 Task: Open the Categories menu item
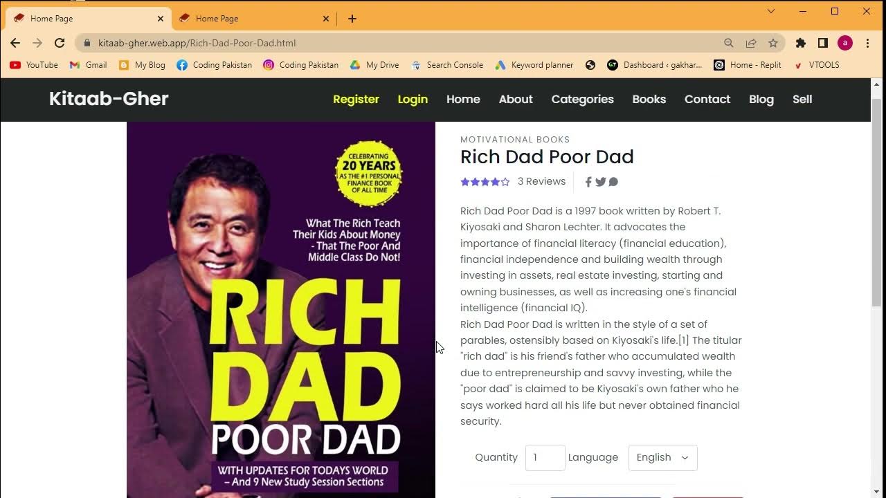tap(582, 100)
